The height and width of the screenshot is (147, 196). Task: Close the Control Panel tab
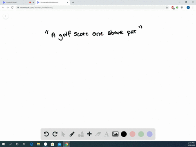pos(33,2)
